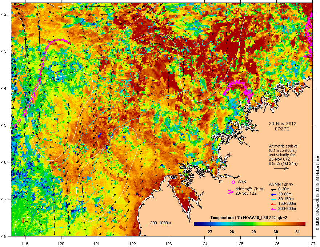Click the longitude axis label 125
Image resolution: width=320 pixels, height=247 pixels.
coord(240,243)
